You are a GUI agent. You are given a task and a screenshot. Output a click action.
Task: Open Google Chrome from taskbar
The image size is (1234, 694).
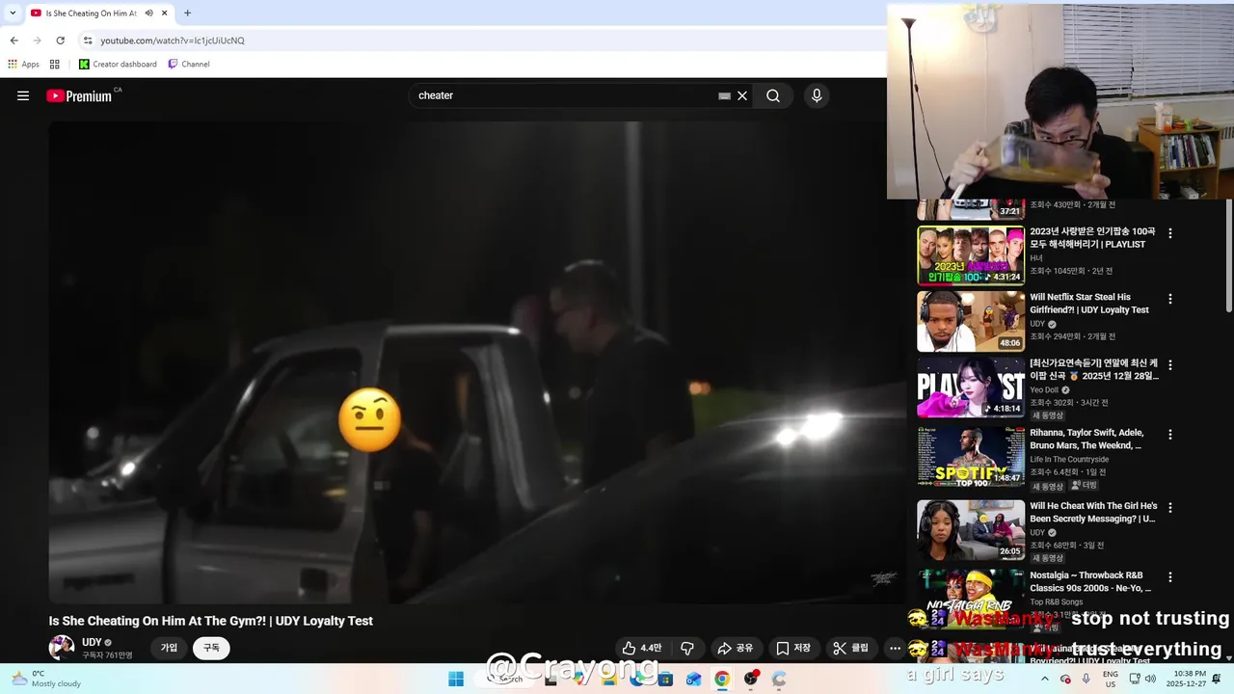click(x=721, y=679)
